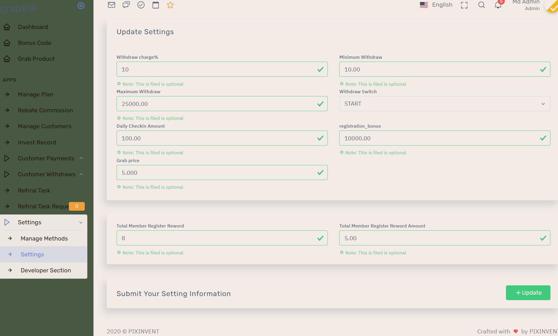Click the star bookmark icon
This screenshot has height=336, width=558.
point(170,5)
